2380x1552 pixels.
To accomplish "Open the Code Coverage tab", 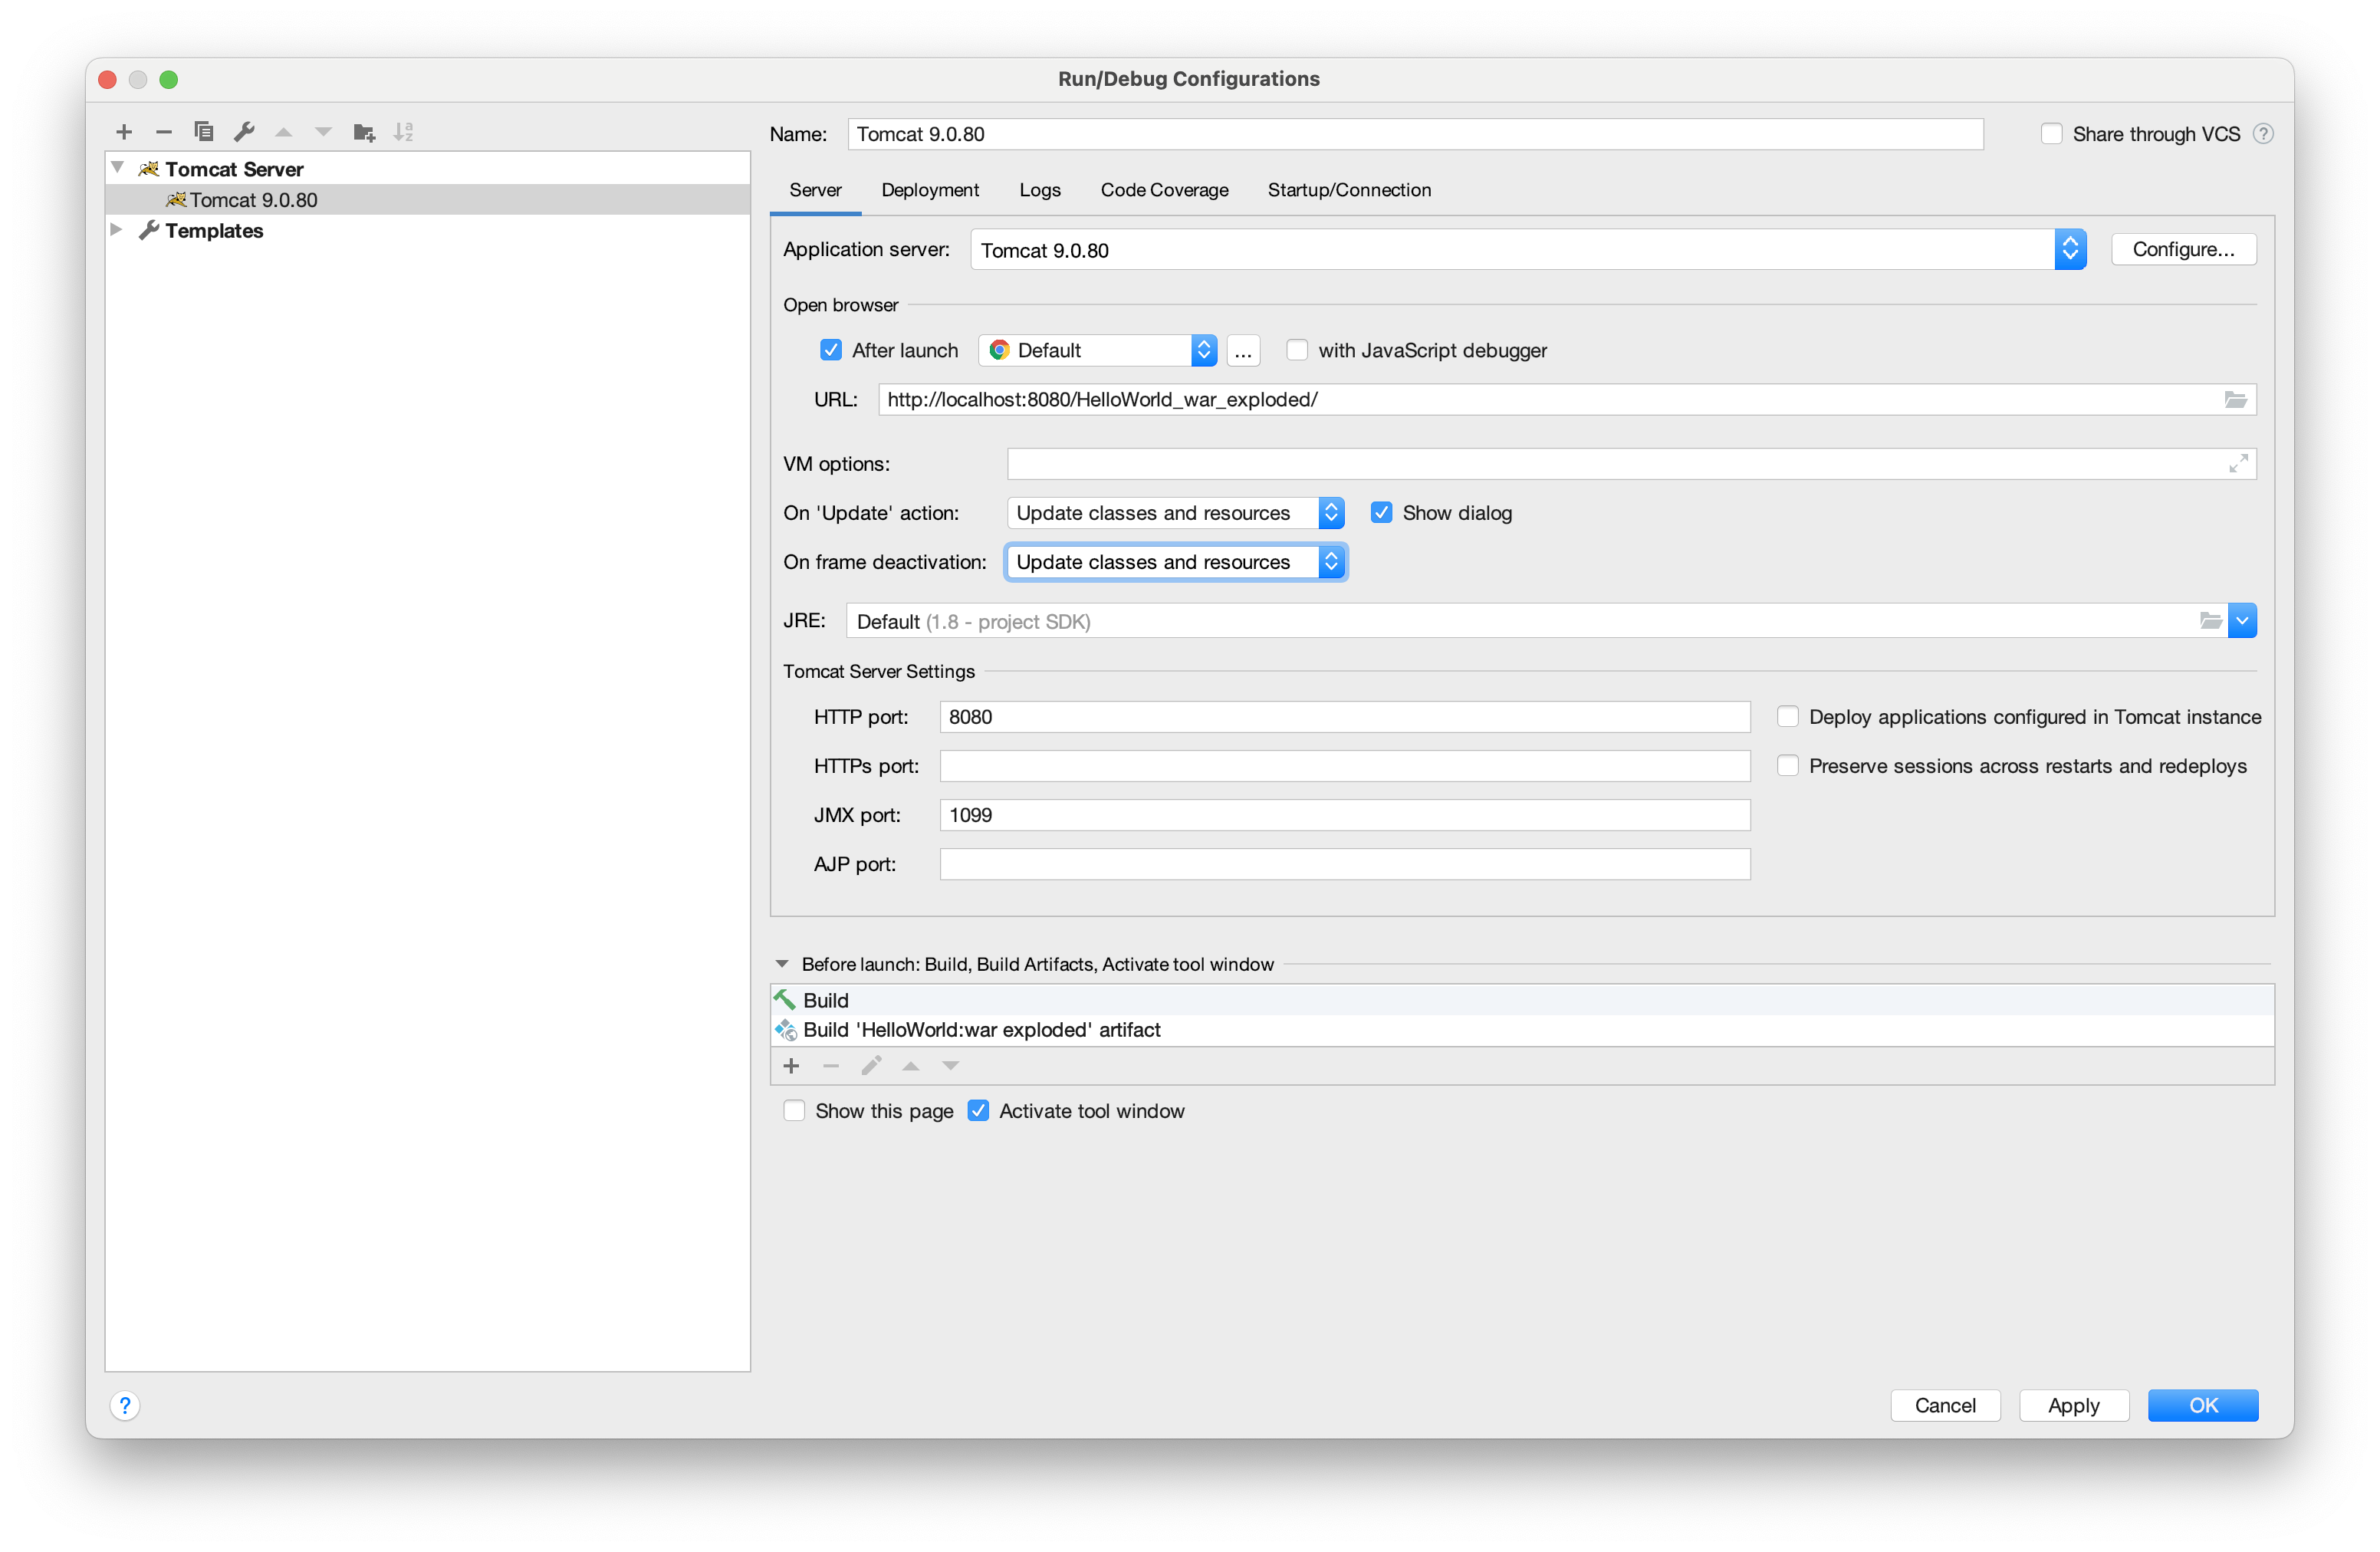I will tap(1164, 190).
